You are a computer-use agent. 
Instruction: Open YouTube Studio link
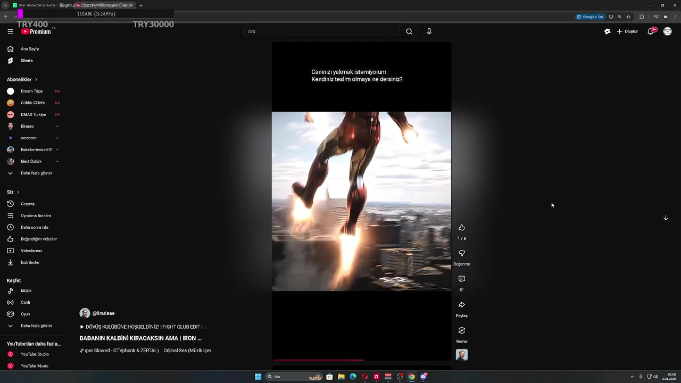tap(34, 354)
